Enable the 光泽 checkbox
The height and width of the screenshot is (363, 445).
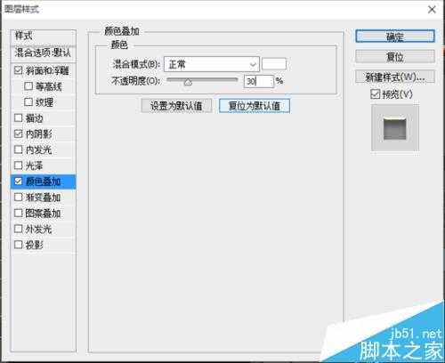19,165
